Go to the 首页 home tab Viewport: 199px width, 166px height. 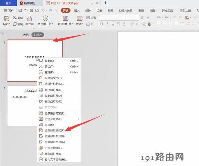click(x=9, y=3)
